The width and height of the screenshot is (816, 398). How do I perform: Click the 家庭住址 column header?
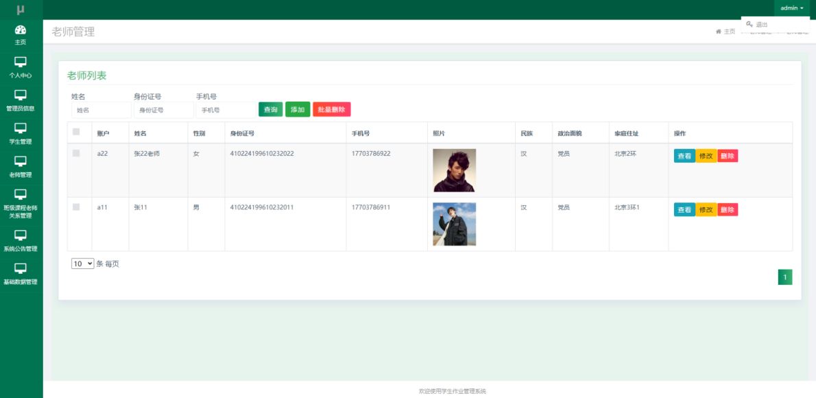pyautogui.click(x=627, y=133)
